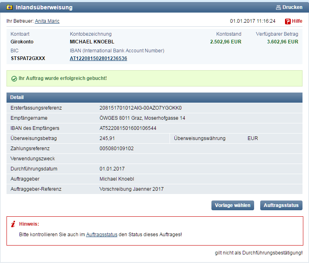This screenshot has width=309, height=263.
Task: Click the Auftragsstatus button
Action: [281, 205]
